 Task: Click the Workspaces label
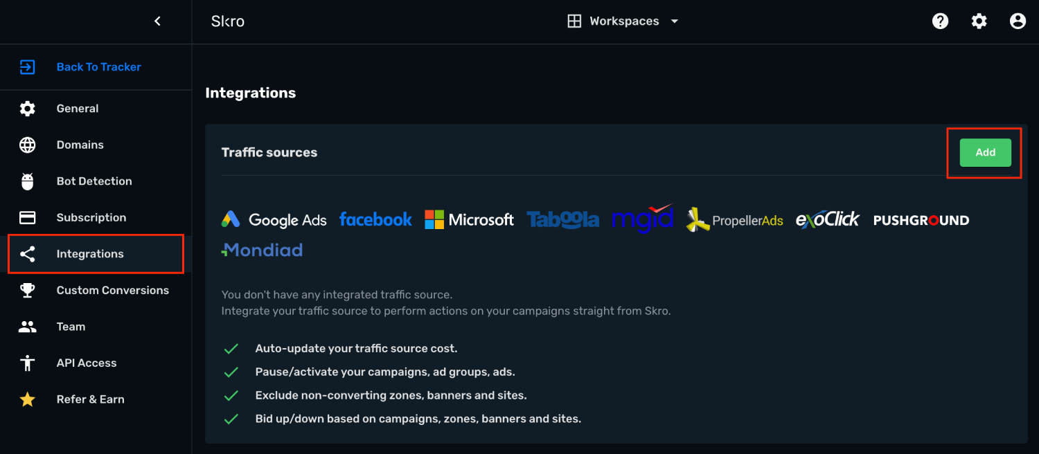pos(624,21)
